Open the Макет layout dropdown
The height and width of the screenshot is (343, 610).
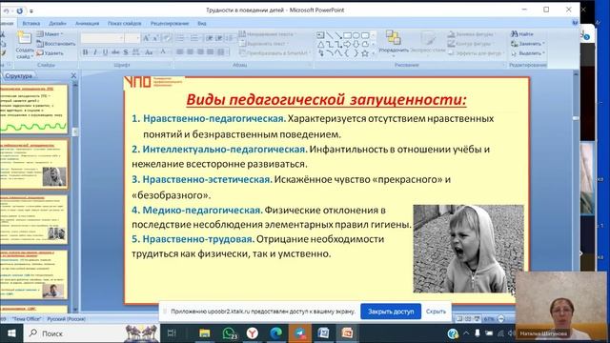(x=51, y=34)
